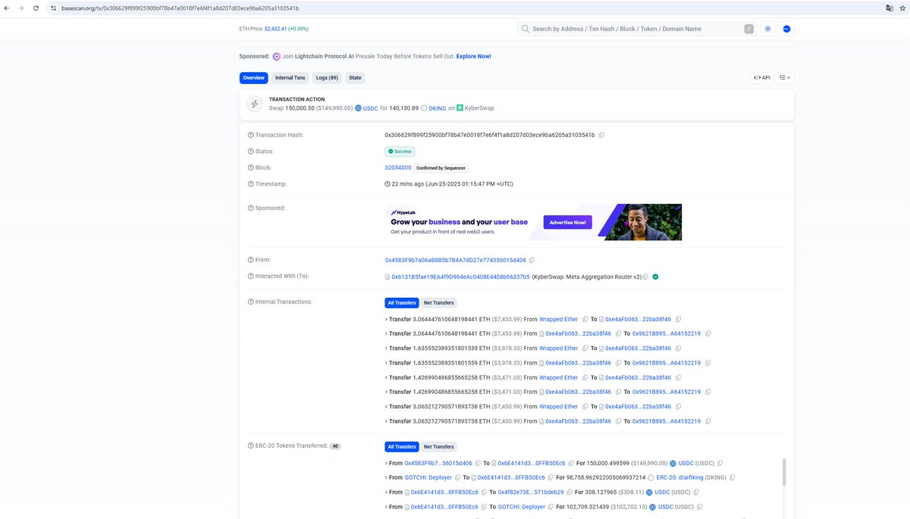Copy the transaction hash using the copy icon
Viewport: 910px width, 519px height.
[601, 135]
